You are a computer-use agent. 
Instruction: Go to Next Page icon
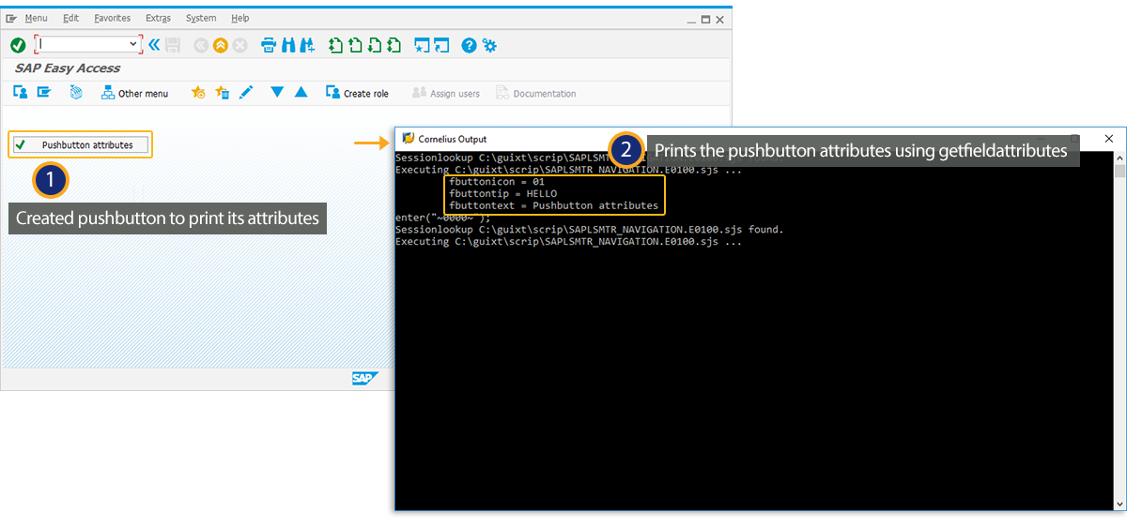click(374, 44)
